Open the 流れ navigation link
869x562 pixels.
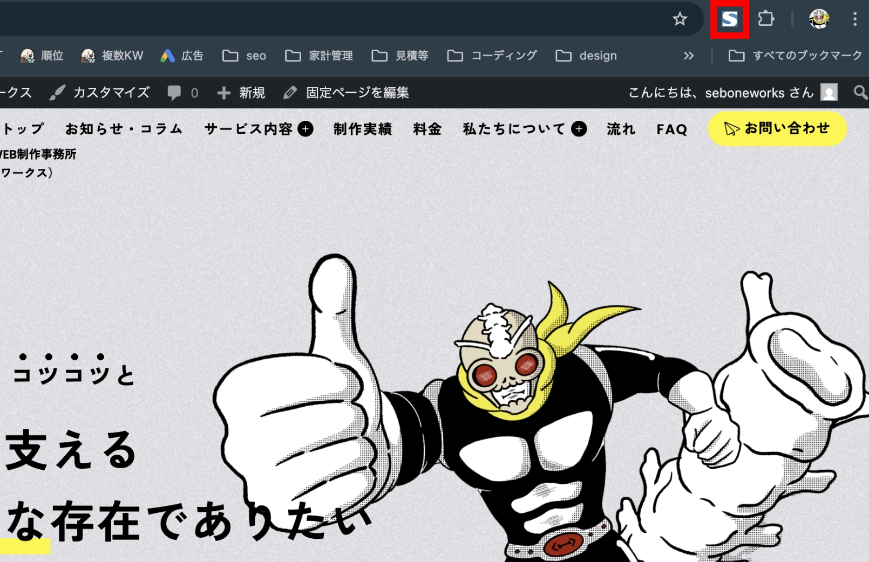tap(621, 129)
